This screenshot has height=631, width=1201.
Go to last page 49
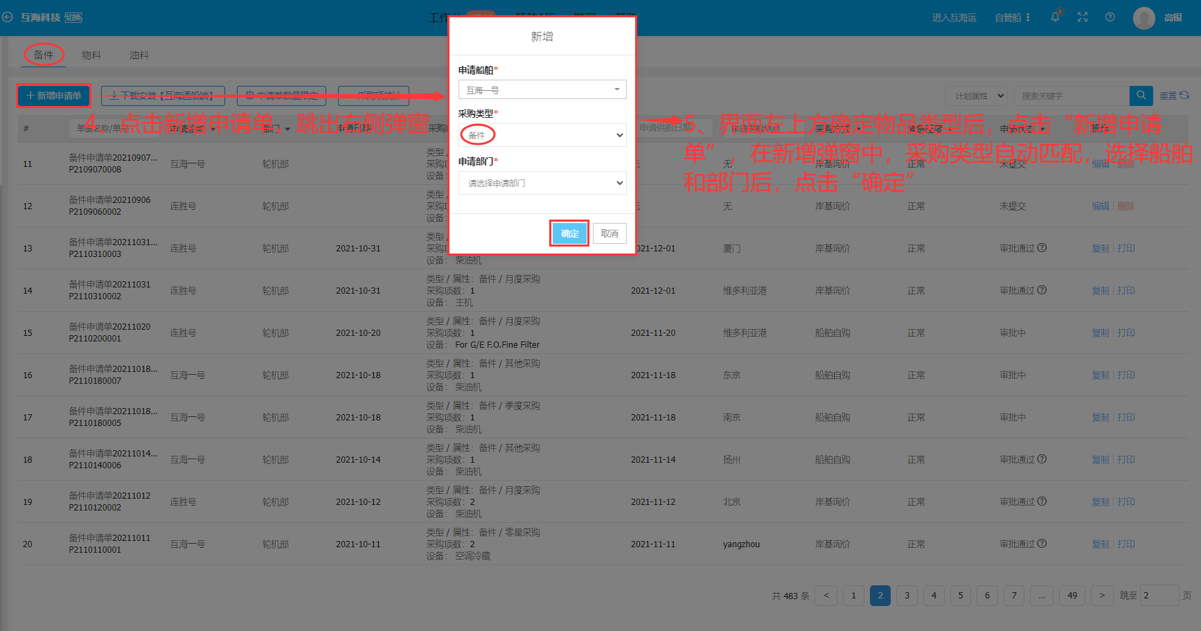point(1072,595)
